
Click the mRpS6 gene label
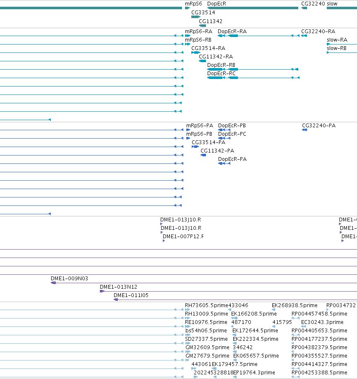[x=193, y=4]
